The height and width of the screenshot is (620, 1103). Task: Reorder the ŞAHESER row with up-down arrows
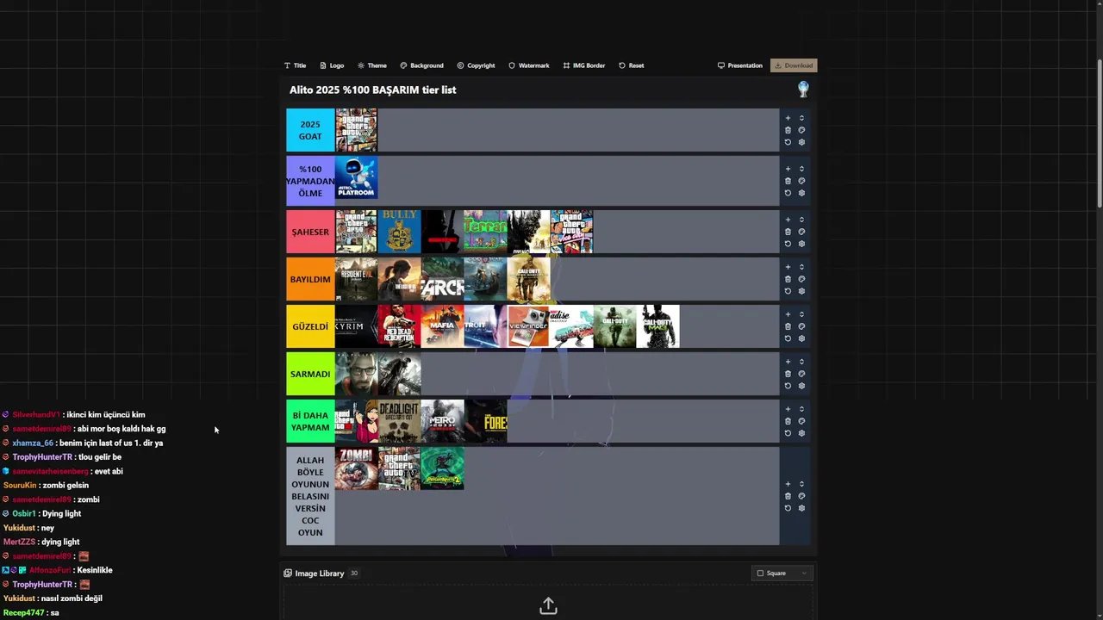(x=801, y=220)
